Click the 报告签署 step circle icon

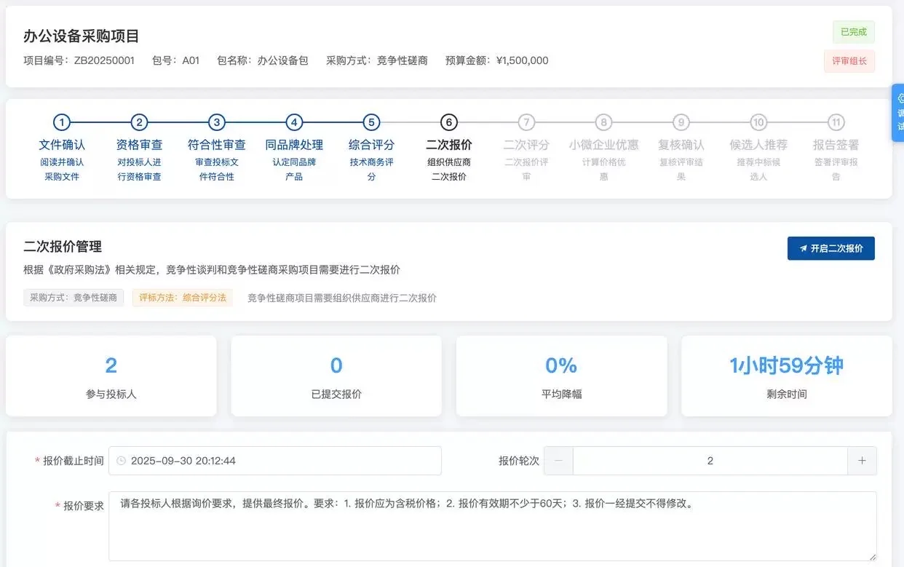point(836,122)
